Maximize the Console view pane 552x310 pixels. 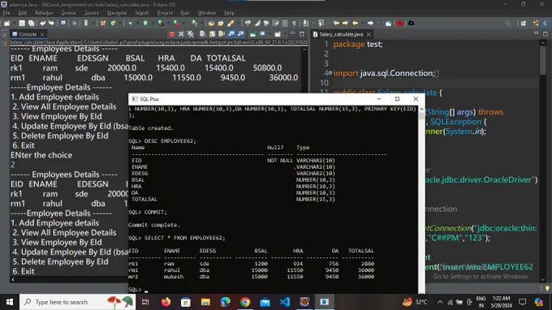tap(302, 34)
